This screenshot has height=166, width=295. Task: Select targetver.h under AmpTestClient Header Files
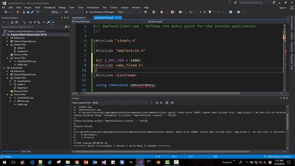(23, 51)
